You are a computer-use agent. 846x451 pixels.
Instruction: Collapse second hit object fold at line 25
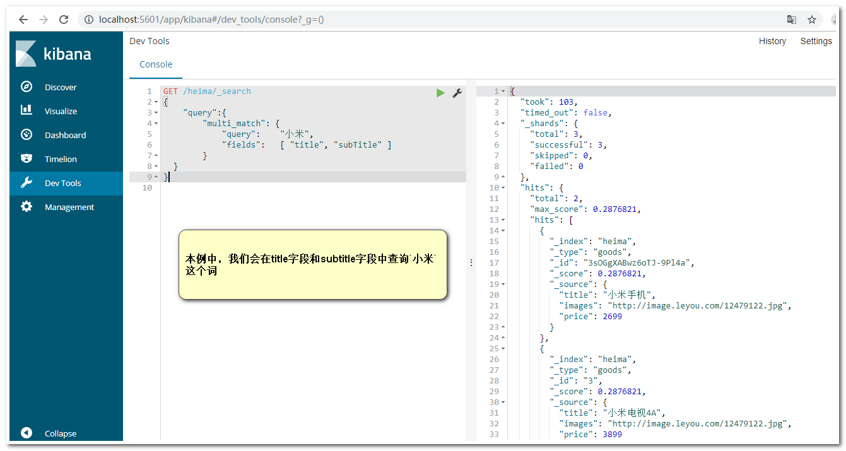(x=503, y=349)
